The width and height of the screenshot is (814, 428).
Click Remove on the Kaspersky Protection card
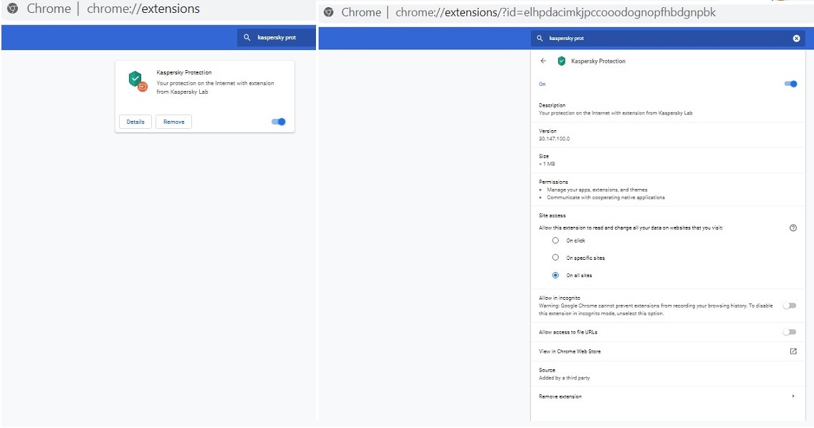point(174,122)
